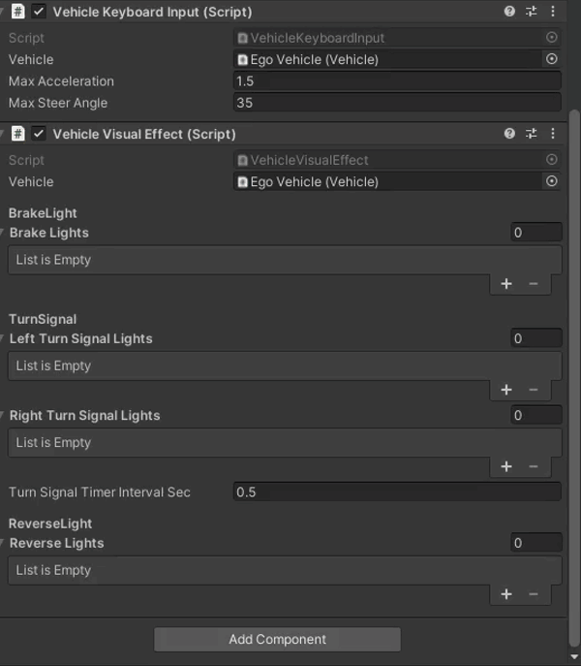Click the TurnSignal section header text

click(43, 319)
